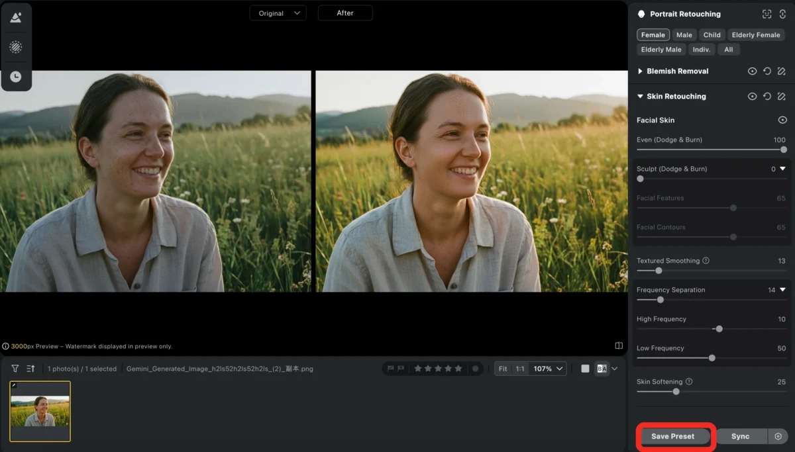Open compare layout chevron after B|A
The image size is (795, 452).
point(615,369)
